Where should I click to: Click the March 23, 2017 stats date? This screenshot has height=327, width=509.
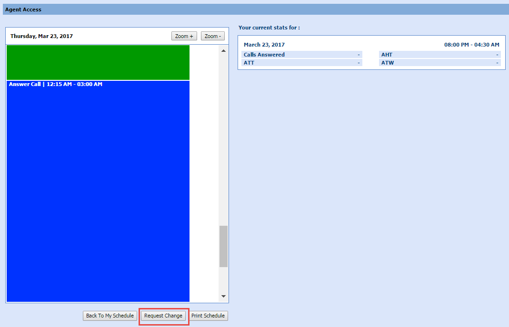(264, 45)
